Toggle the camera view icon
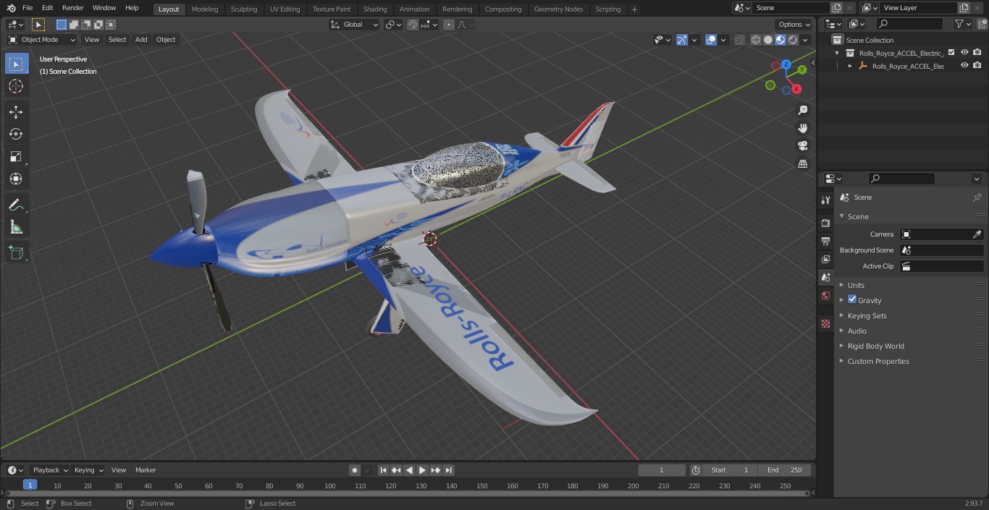Image resolution: width=989 pixels, height=510 pixels. point(802,146)
